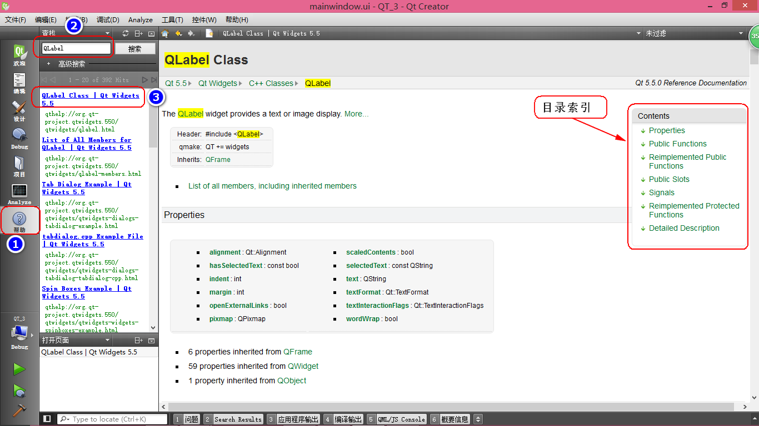
Task: Go to the 项目 projects mode
Action: point(19,166)
